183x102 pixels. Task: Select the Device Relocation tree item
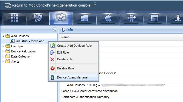tap(23, 51)
